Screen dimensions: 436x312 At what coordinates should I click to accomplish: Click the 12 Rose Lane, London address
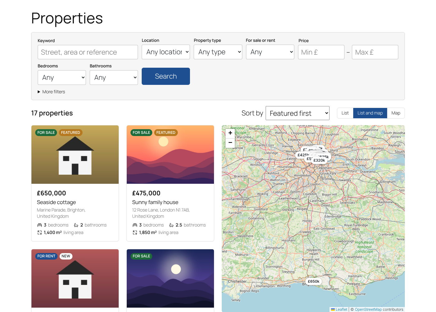point(161,213)
